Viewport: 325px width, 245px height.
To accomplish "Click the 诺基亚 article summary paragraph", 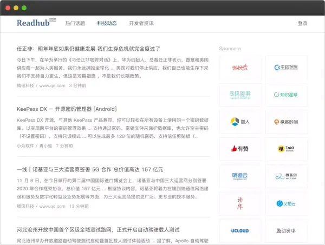I will 113,189.
